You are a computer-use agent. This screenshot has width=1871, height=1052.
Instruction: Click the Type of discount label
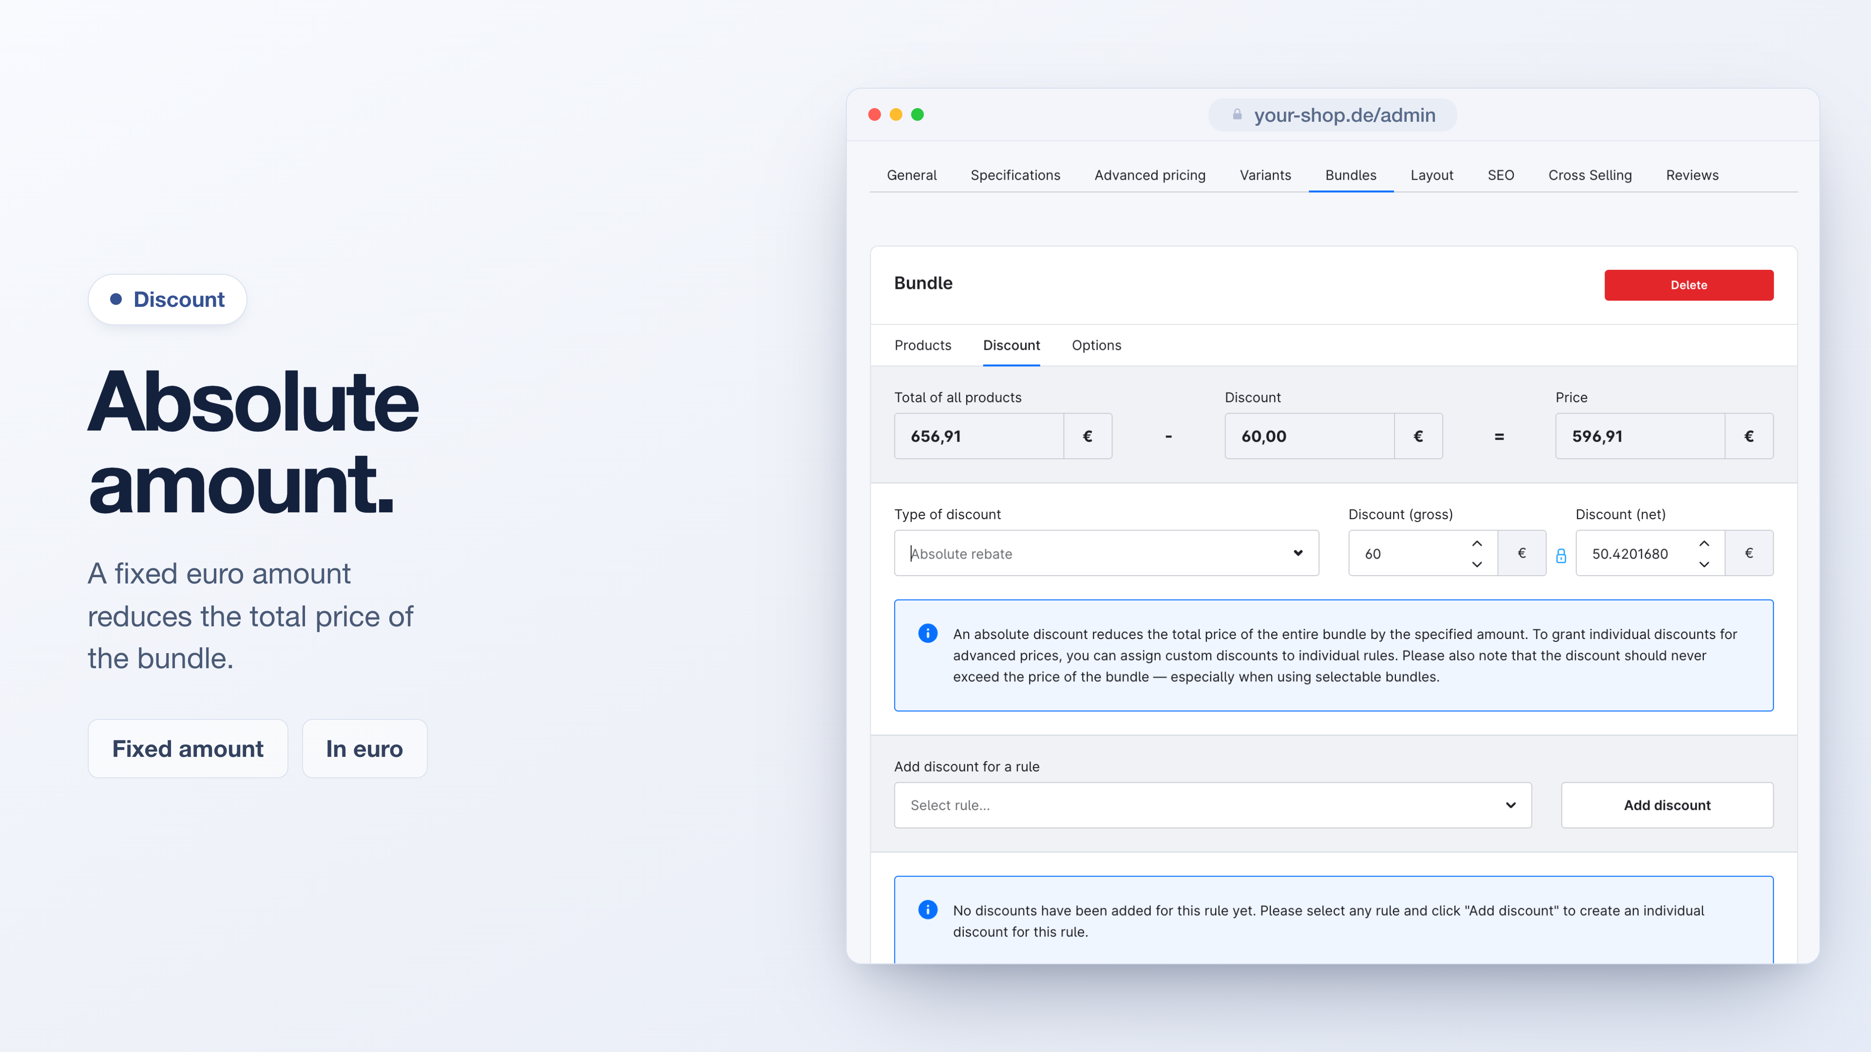click(947, 514)
